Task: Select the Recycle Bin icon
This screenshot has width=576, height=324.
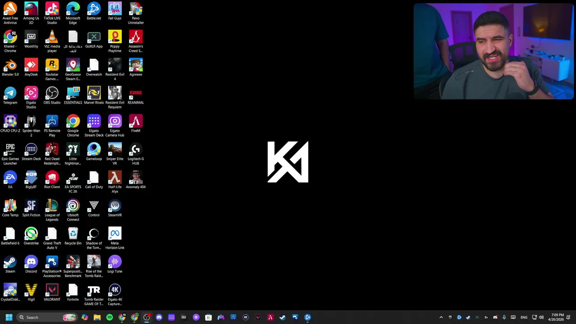Action: 73,236
